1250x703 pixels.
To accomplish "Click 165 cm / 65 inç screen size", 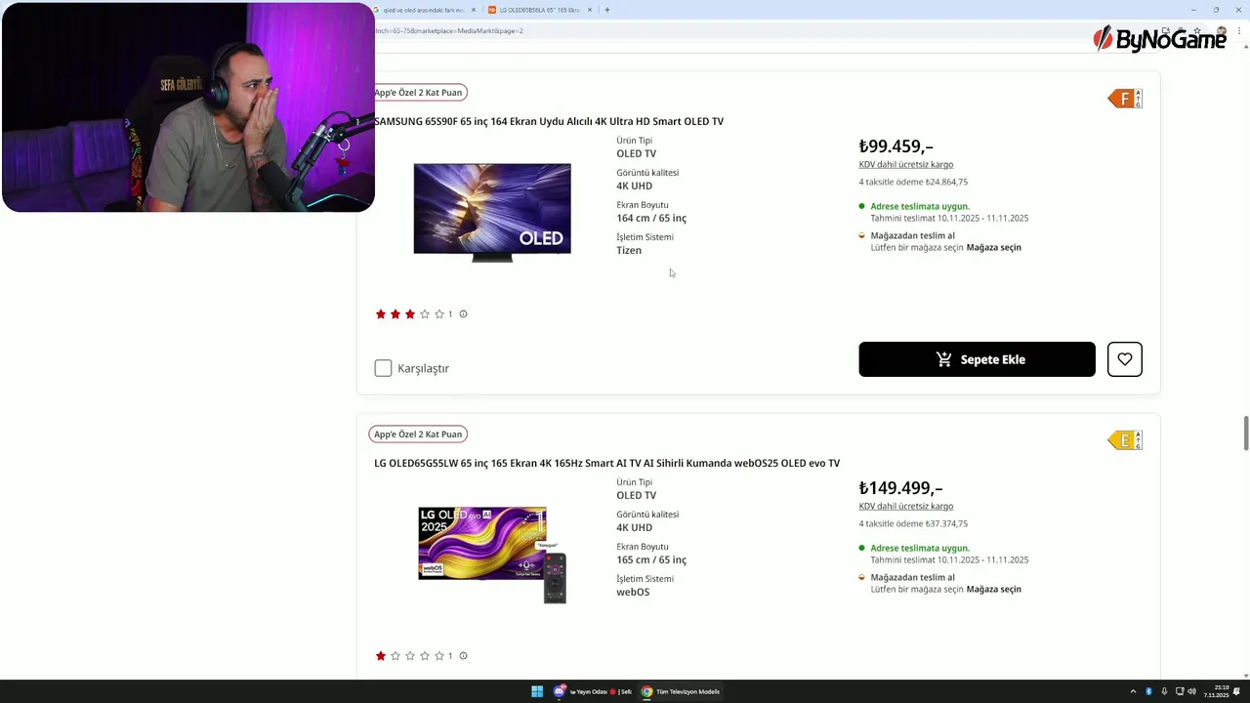I will pyautogui.click(x=651, y=559).
